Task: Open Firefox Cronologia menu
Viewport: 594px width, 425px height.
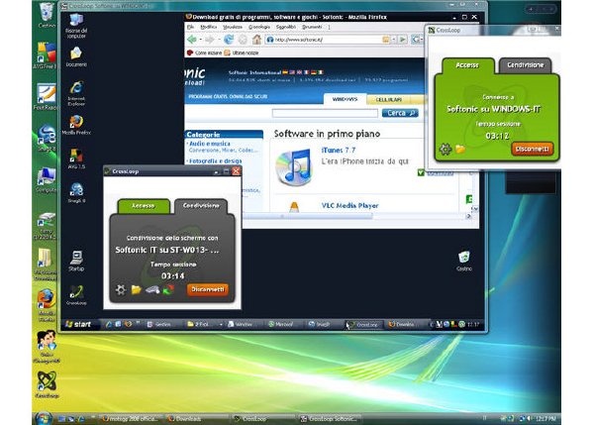Action: (259, 27)
